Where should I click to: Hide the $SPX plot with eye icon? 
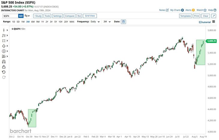[13, 29]
